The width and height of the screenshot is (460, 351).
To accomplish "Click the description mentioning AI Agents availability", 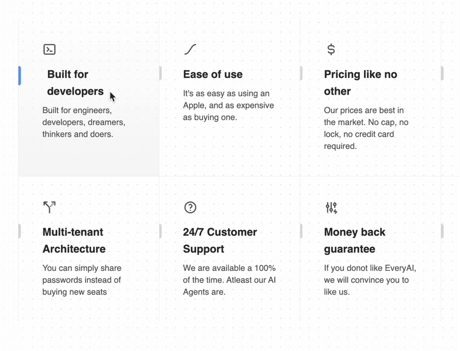I will coord(229,280).
